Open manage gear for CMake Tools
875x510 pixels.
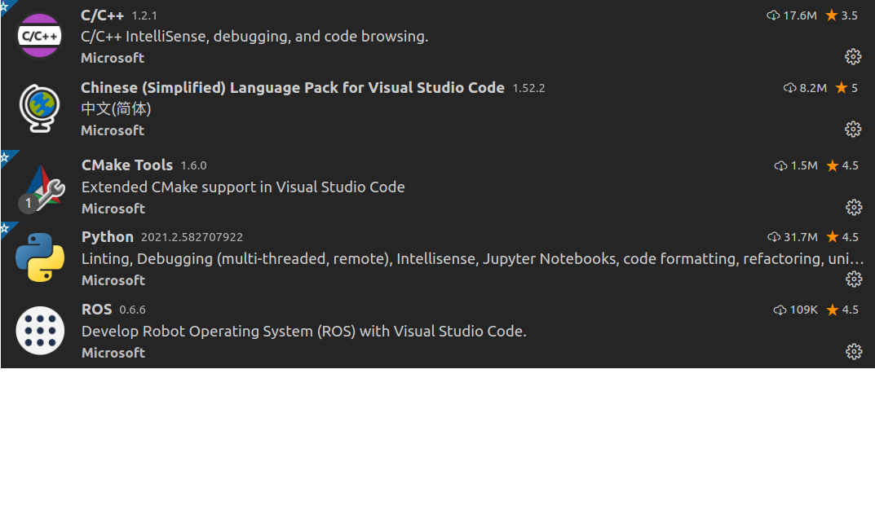[853, 208]
